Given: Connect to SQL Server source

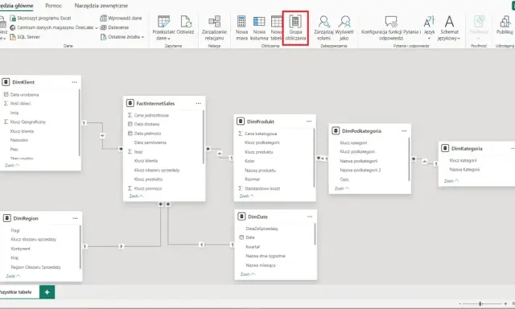Looking at the screenshot, I should click(25, 37).
